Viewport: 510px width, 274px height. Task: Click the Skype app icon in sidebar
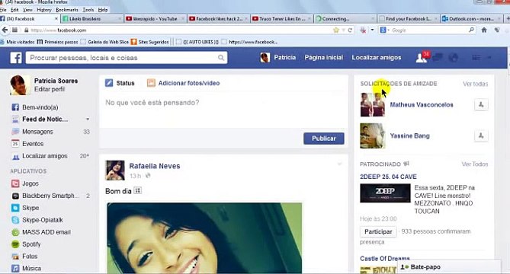pos(15,208)
